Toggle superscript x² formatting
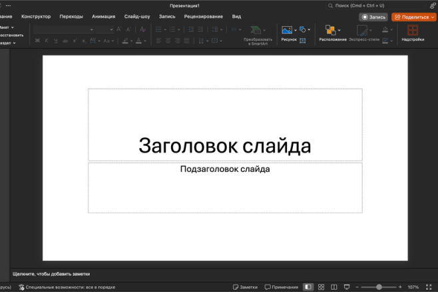Viewport: 438px width, 292px height. click(x=75, y=41)
